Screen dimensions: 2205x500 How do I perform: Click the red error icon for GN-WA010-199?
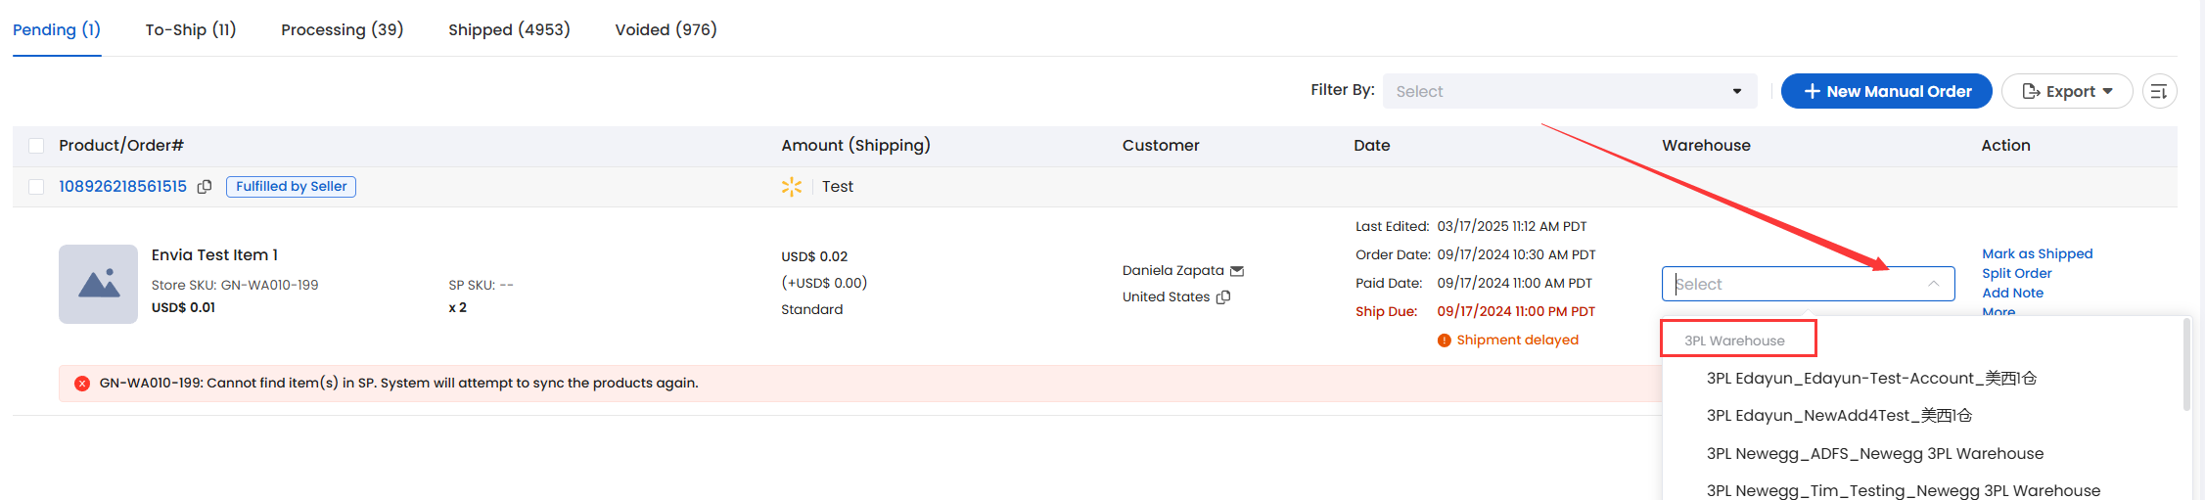click(x=82, y=384)
